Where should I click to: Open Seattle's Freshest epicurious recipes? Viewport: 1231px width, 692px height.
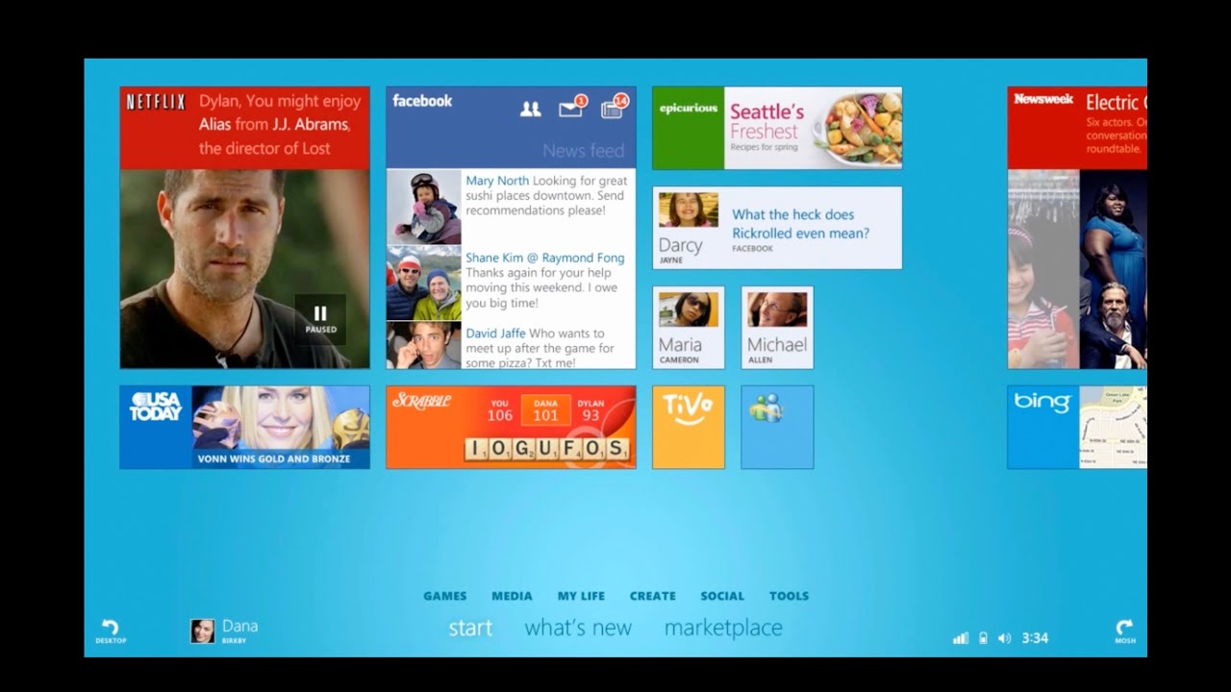pyautogui.click(x=766, y=121)
